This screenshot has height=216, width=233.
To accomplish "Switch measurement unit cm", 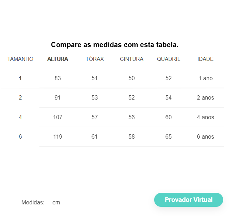I will (x=56, y=203).
